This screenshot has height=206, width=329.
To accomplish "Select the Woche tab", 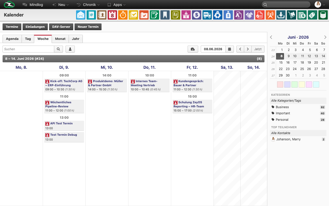I will coord(43,39).
